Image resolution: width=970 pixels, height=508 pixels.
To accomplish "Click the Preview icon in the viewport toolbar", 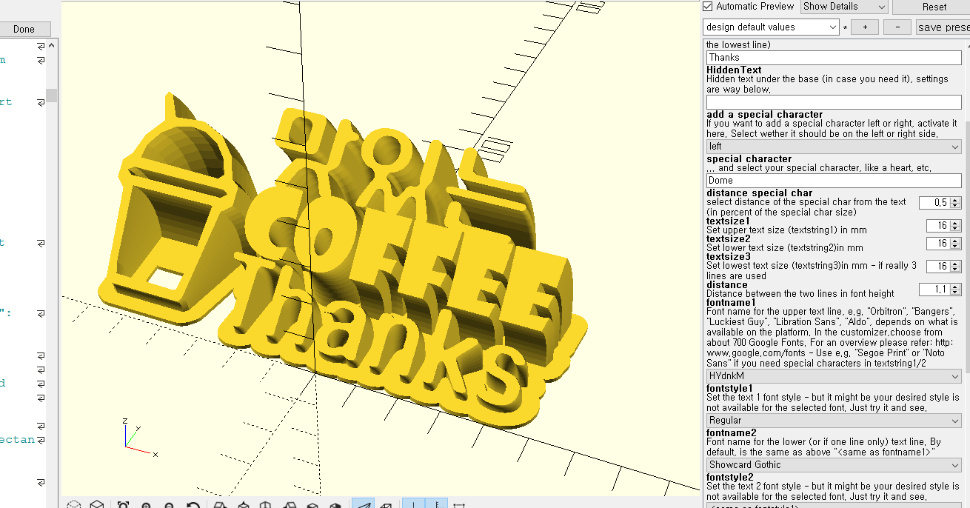I will (x=74, y=504).
